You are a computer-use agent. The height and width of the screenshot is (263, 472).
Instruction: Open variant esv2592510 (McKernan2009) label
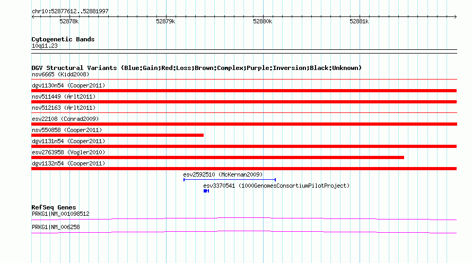coord(223,174)
